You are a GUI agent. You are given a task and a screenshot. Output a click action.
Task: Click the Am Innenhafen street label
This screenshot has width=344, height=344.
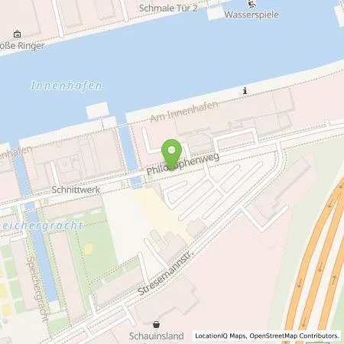[184, 112]
